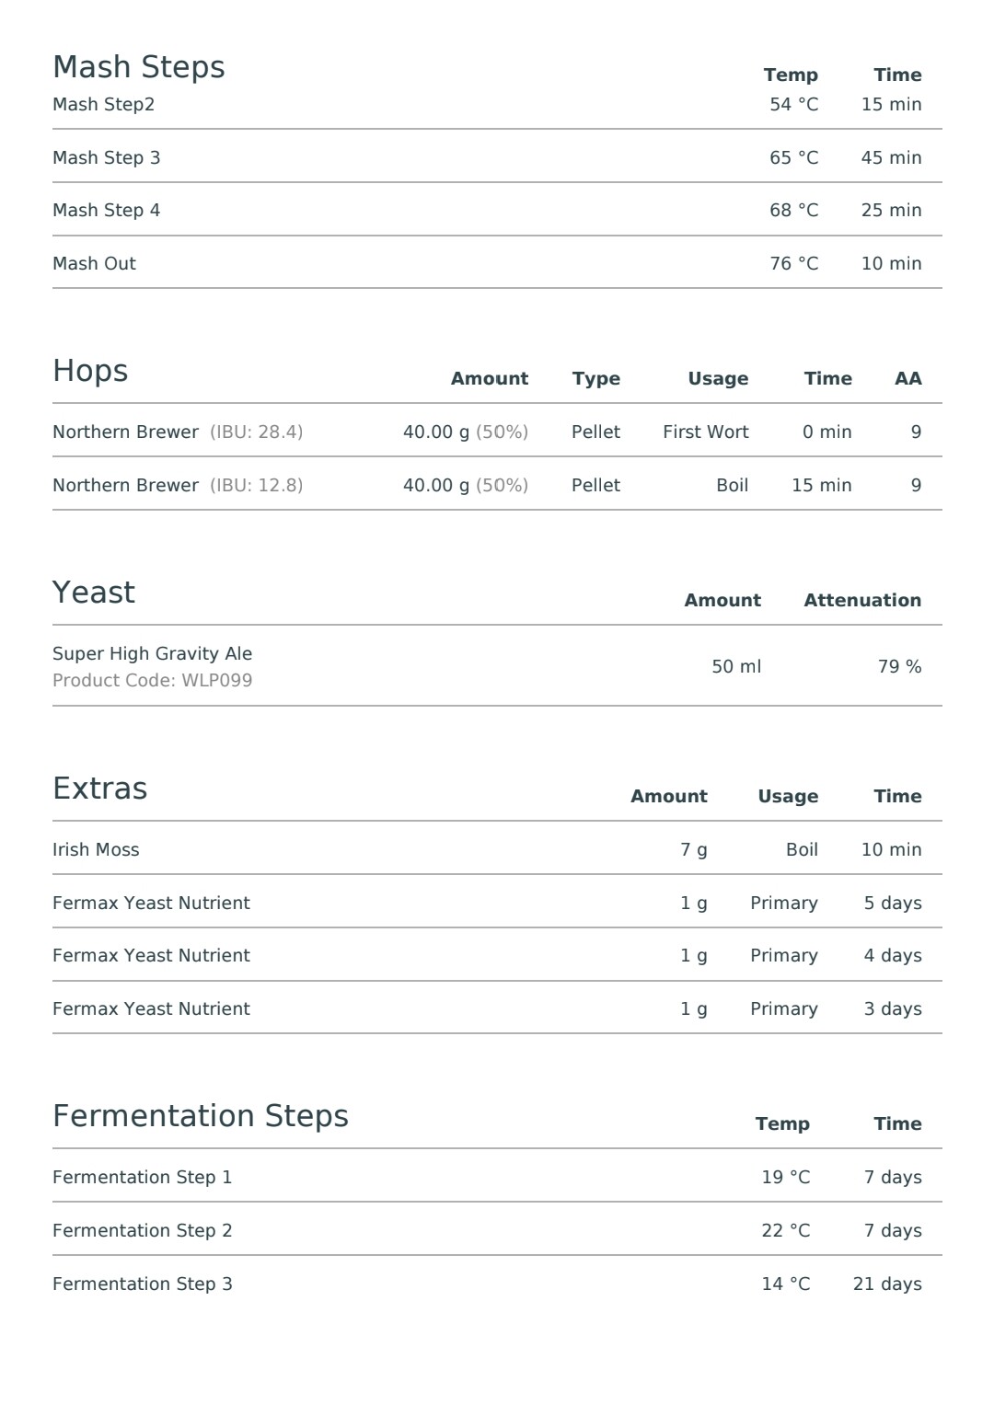
Task: Select the Irish Moss extras row
Action: click(497, 848)
